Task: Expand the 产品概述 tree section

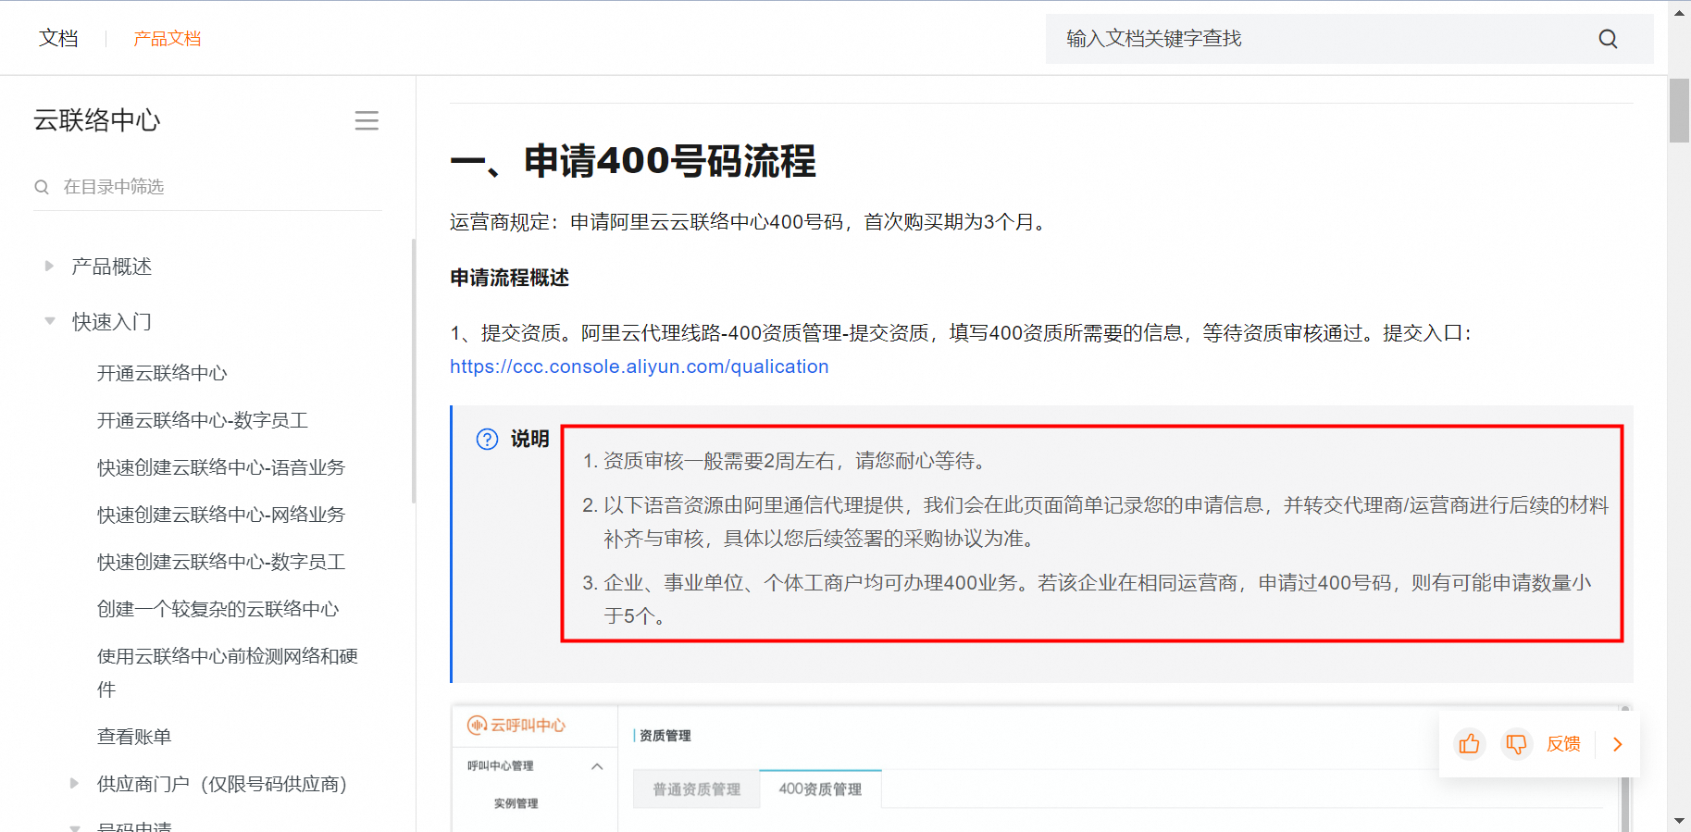Action: [x=49, y=267]
